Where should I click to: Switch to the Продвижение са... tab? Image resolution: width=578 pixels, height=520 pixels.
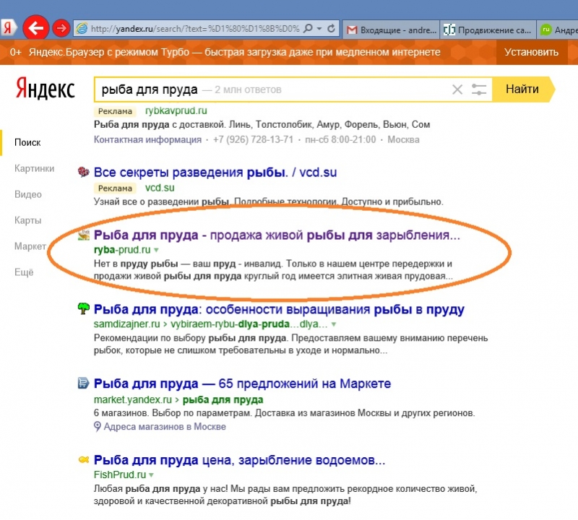click(x=487, y=30)
